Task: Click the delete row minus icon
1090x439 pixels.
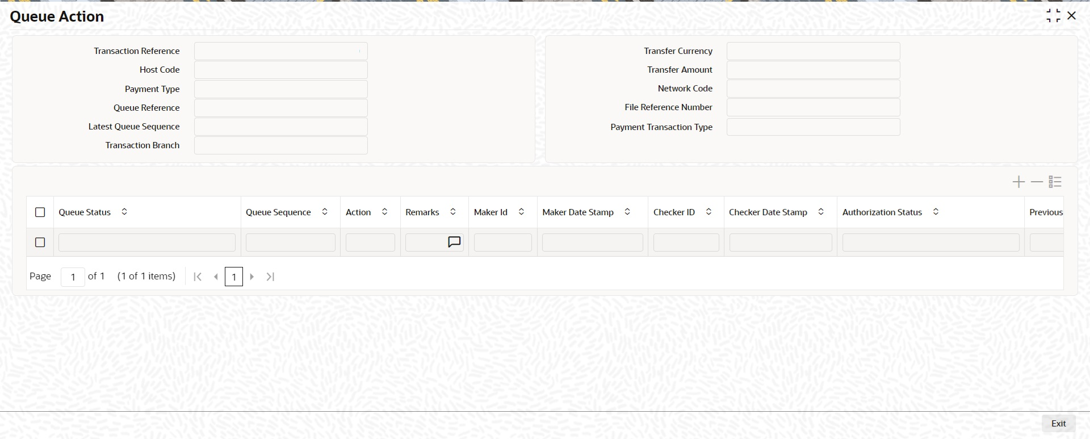Action: click(x=1037, y=182)
